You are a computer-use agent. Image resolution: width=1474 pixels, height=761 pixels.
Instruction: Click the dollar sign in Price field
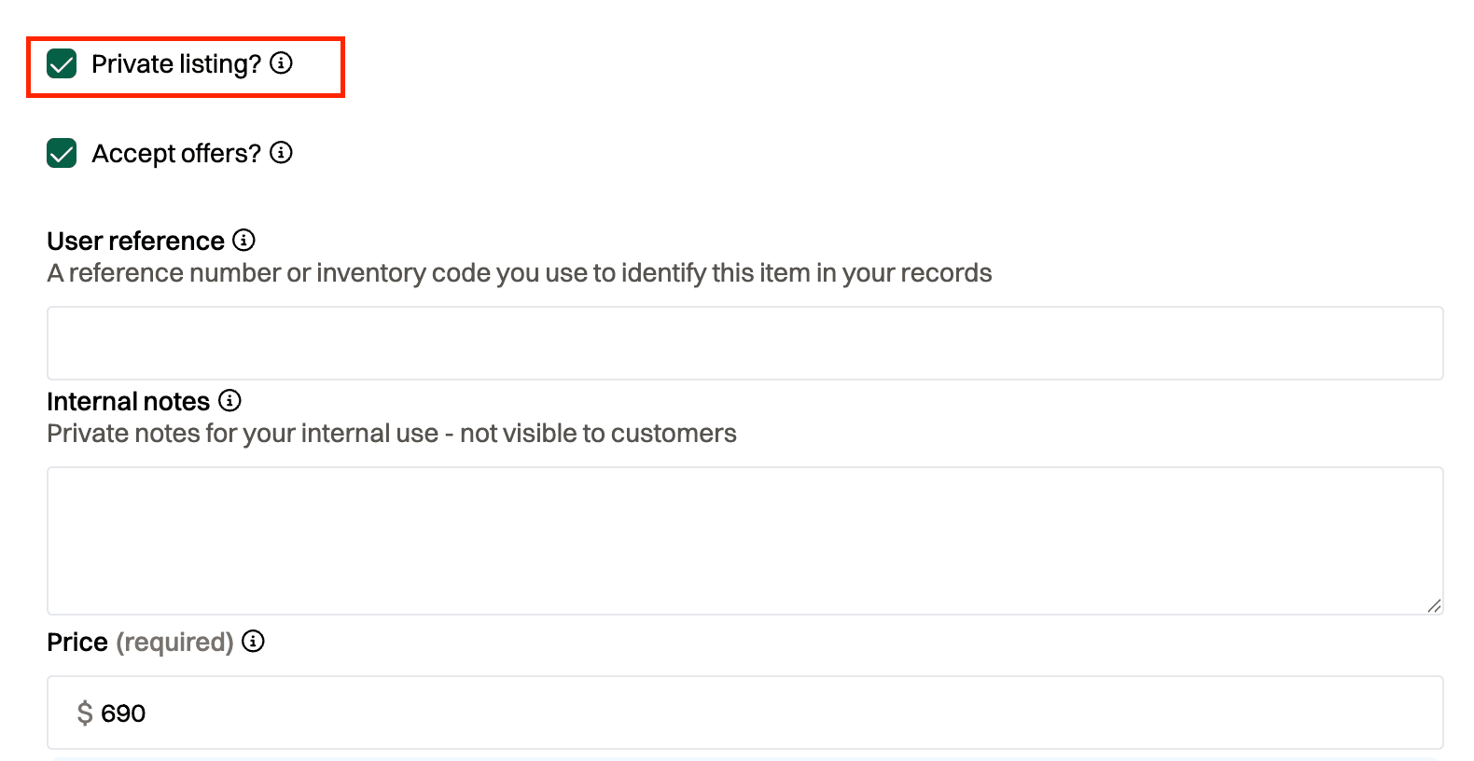(x=85, y=713)
